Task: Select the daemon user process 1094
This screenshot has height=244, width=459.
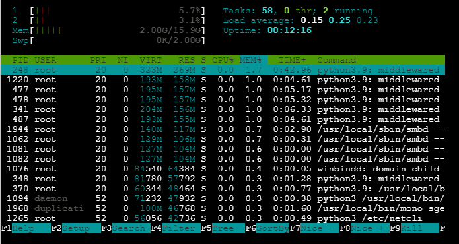Action: [x=223, y=198]
